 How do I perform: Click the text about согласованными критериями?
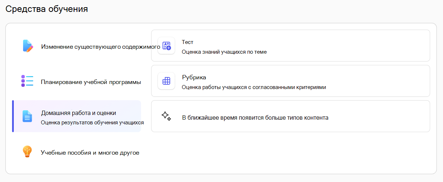pos(254,87)
